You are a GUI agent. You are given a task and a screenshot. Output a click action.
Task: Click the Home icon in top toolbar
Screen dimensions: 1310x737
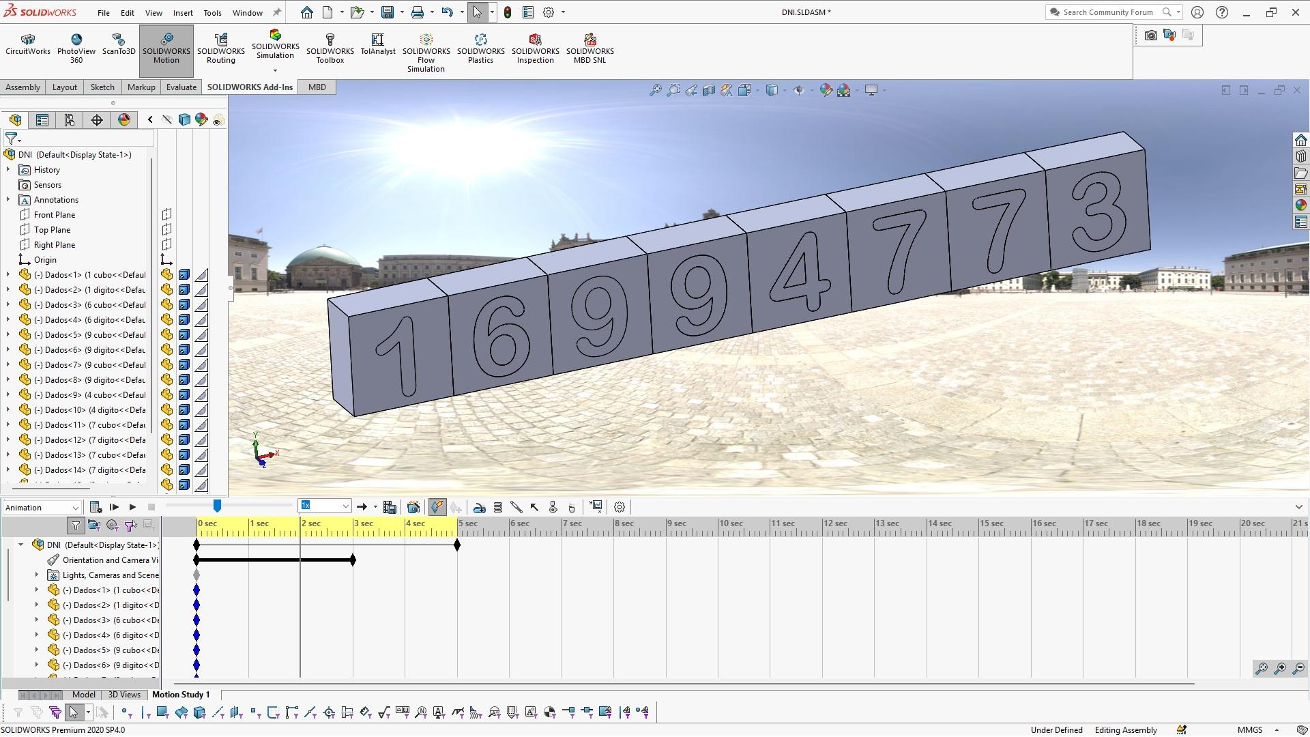307,12
